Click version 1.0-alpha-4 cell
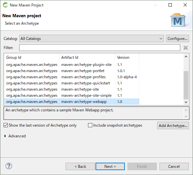This screenshot has height=175, width=193. click(x=127, y=77)
